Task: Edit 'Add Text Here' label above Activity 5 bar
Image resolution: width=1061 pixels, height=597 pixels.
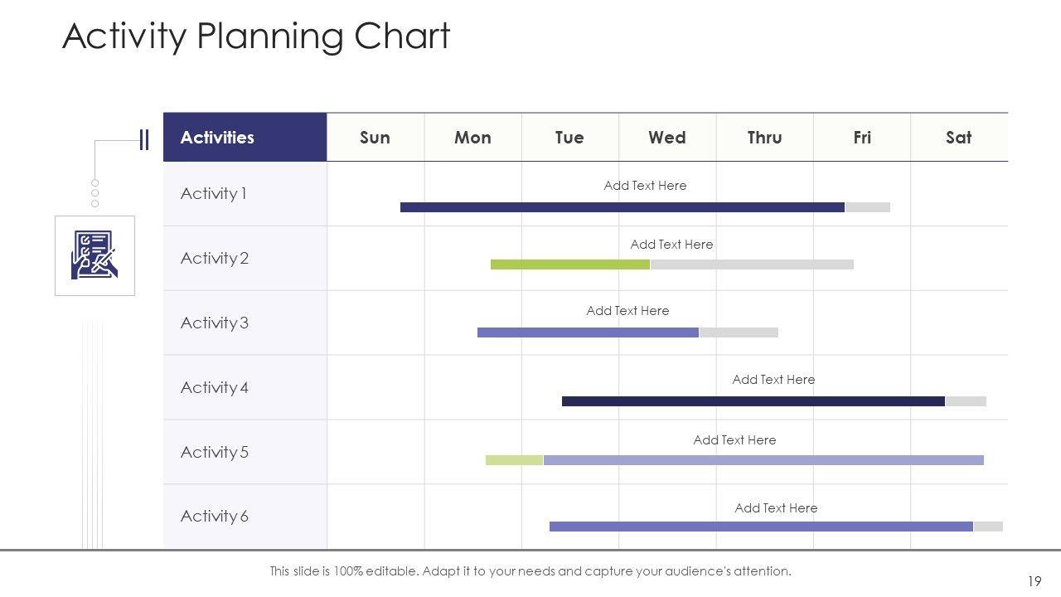Action: [734, 440]
